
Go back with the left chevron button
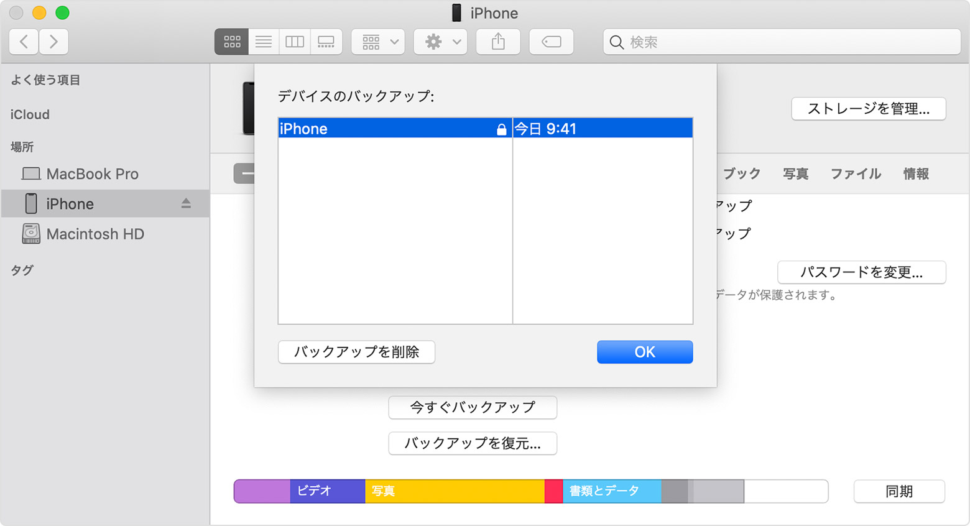click(x=24, y=42)
